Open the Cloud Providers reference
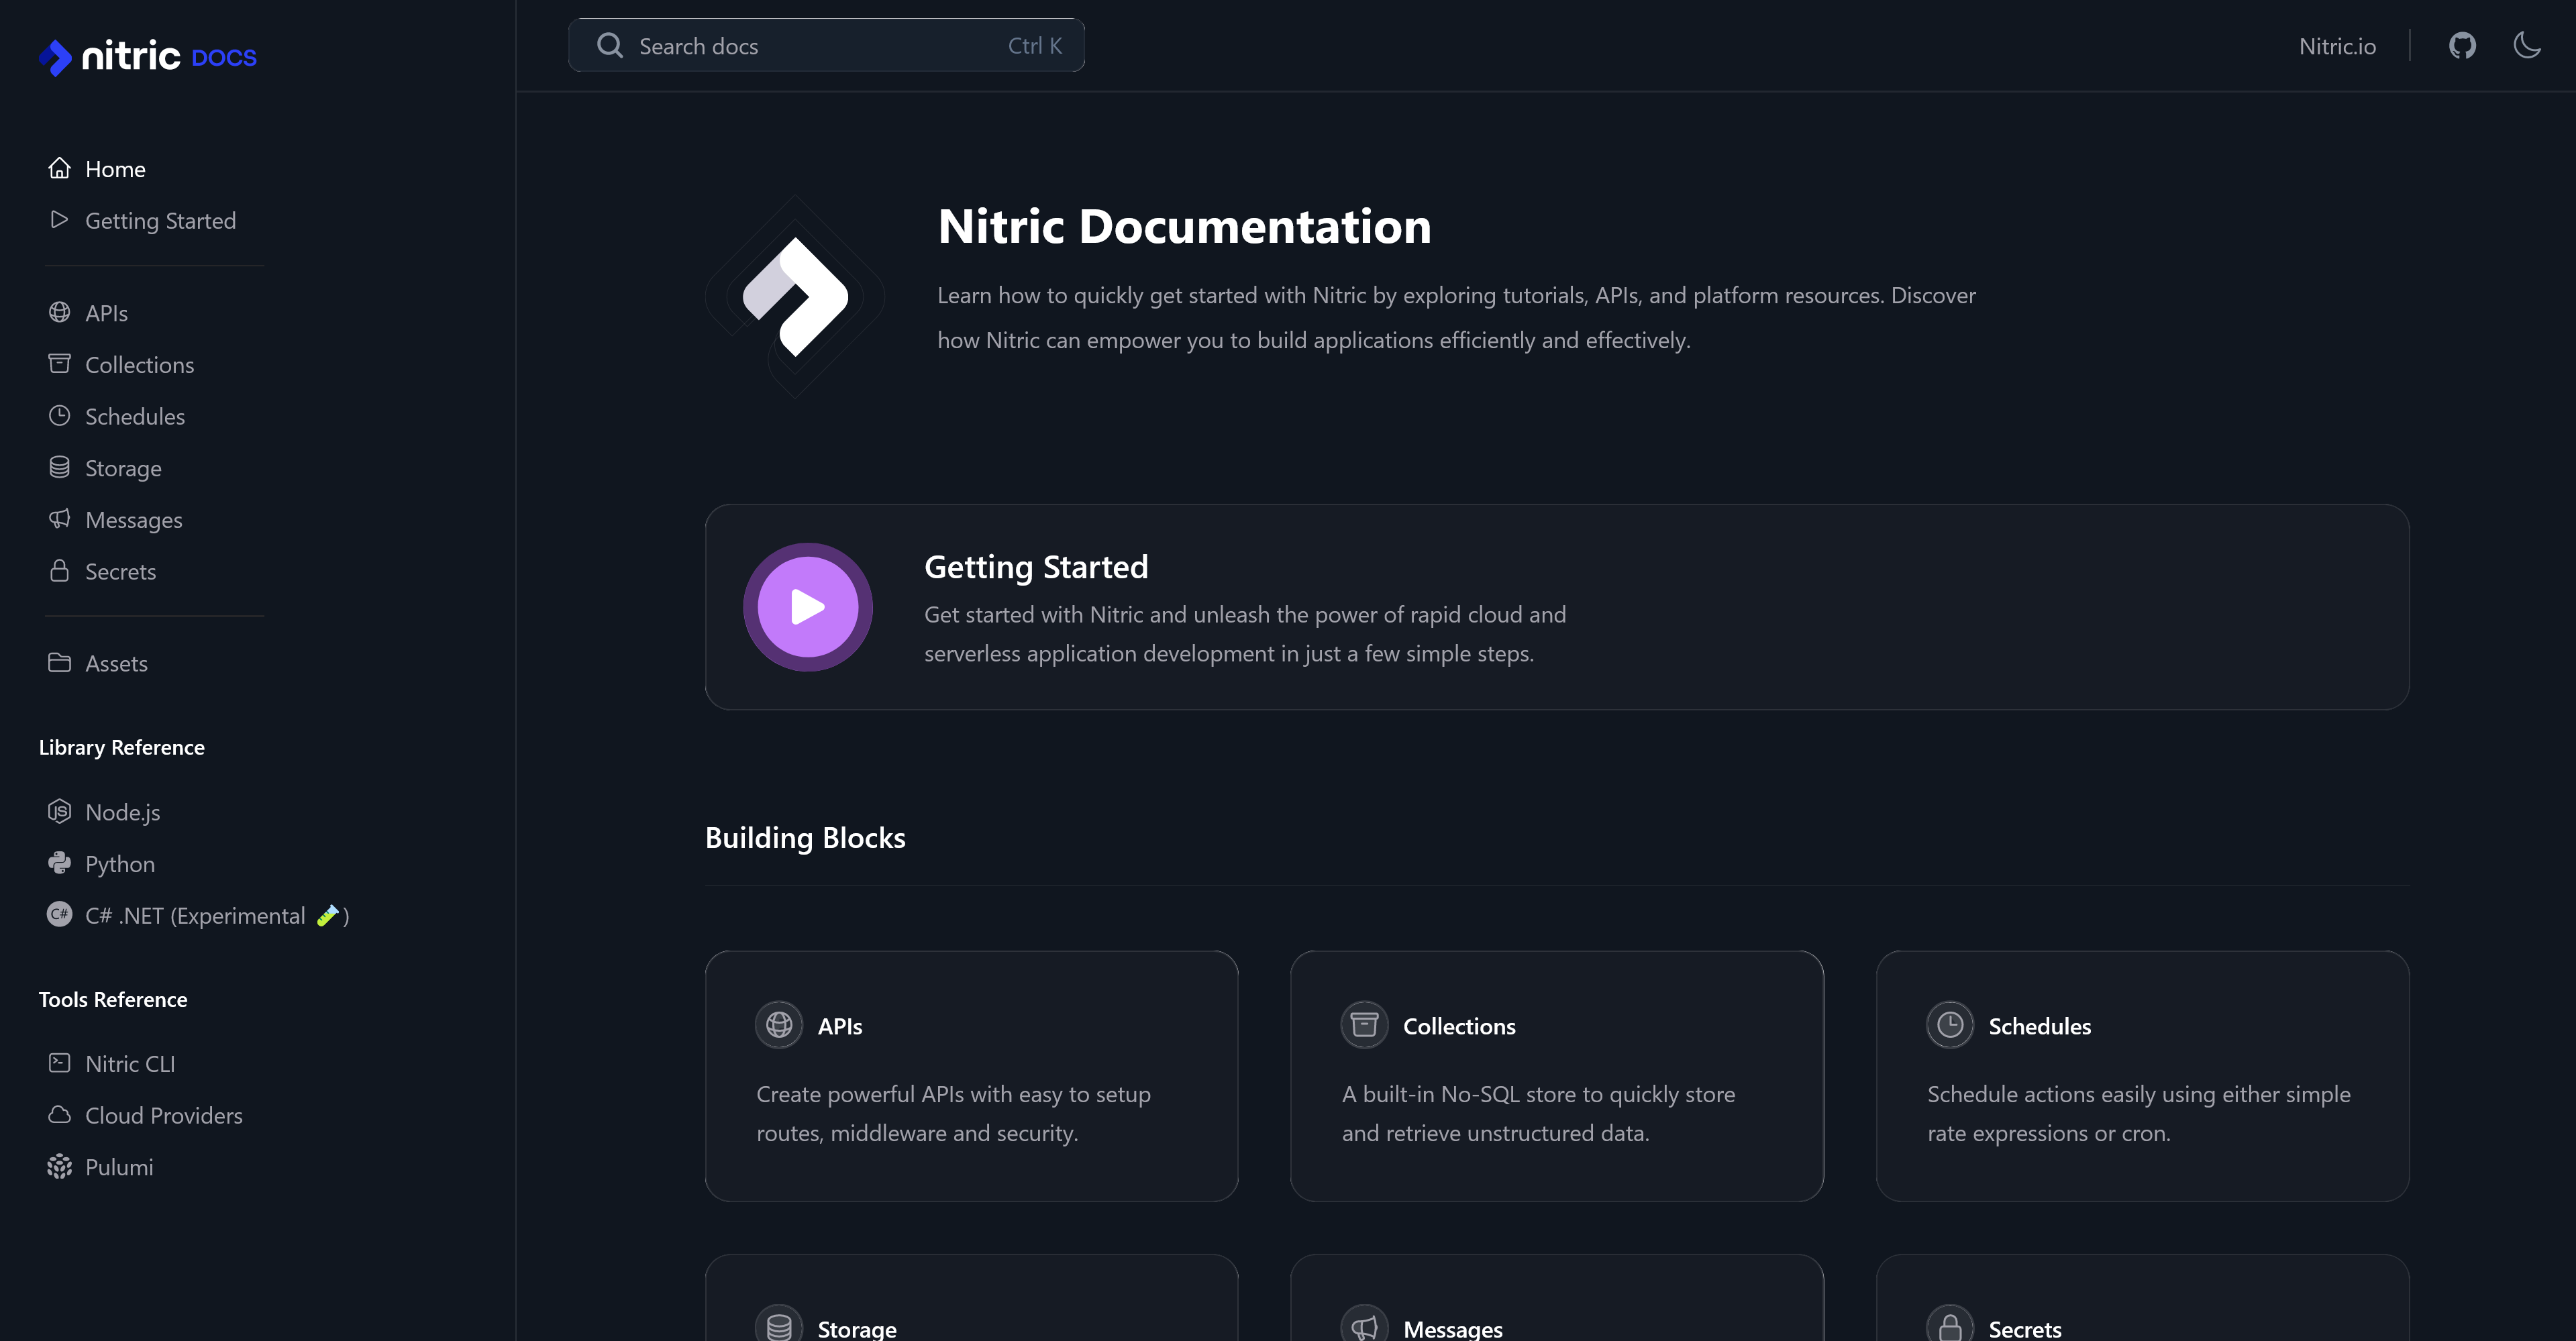Viewport: 2576px width, 1341px height. (164, 1115)
